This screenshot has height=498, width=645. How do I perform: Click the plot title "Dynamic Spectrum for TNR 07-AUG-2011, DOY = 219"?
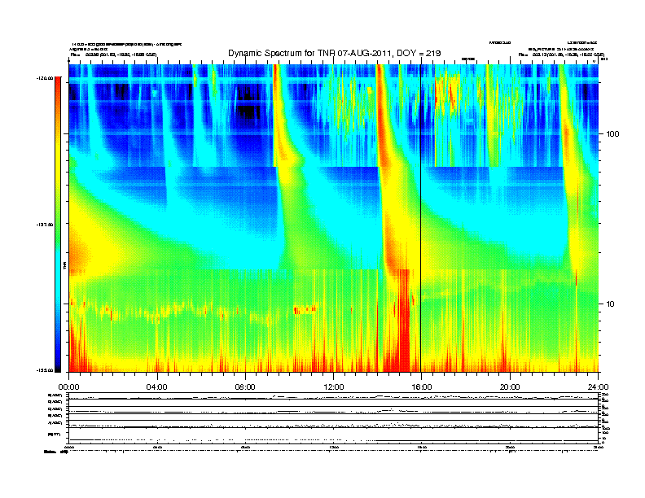335,54
